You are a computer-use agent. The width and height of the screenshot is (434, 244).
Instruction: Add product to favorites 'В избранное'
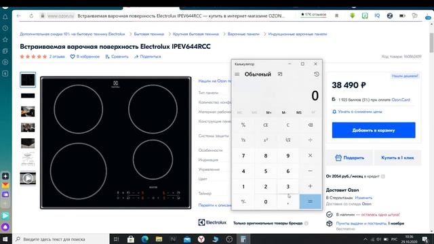[x=85, y=56]
